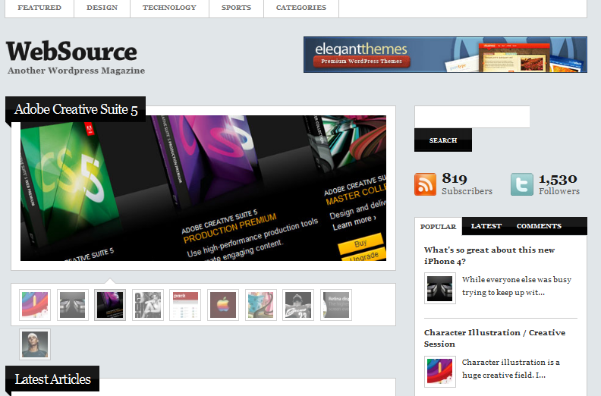The height and width of the screenshot is (396, 601).
Task: Click the Latest Articles heading
Action: point(53,379)
